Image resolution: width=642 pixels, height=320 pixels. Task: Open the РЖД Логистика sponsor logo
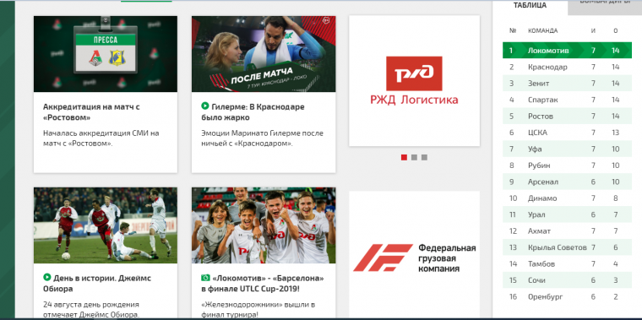pyautogui.click(x=414, y=81)
